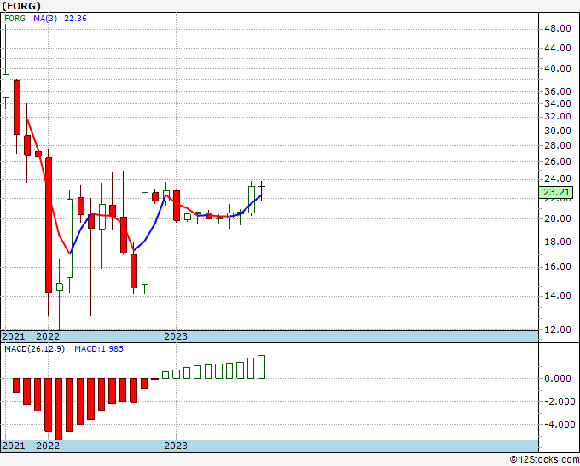The width and height of the screenshot is (580, 466).
Task: Click the last plus-shaped candlestick near 23
Action: pos(262,190)
